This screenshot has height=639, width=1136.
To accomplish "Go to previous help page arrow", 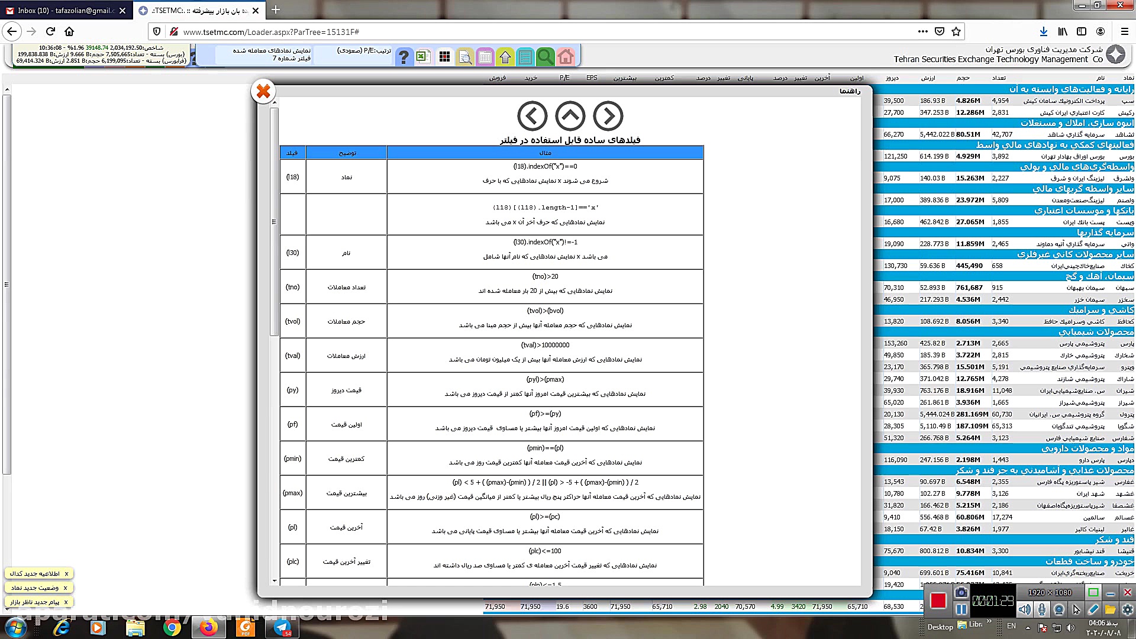I will pos(532,116).
